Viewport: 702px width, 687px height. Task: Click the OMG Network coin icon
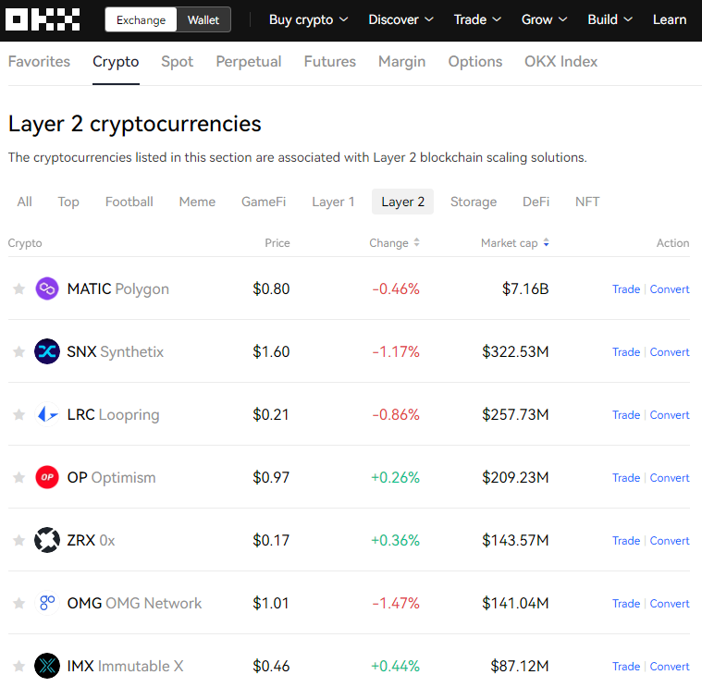[x=47, y=603]
